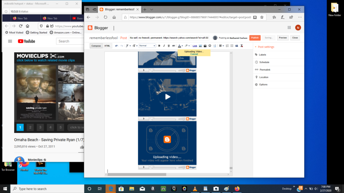
Task: Set aside the open Edge tabs
Action: coord(94,9)
